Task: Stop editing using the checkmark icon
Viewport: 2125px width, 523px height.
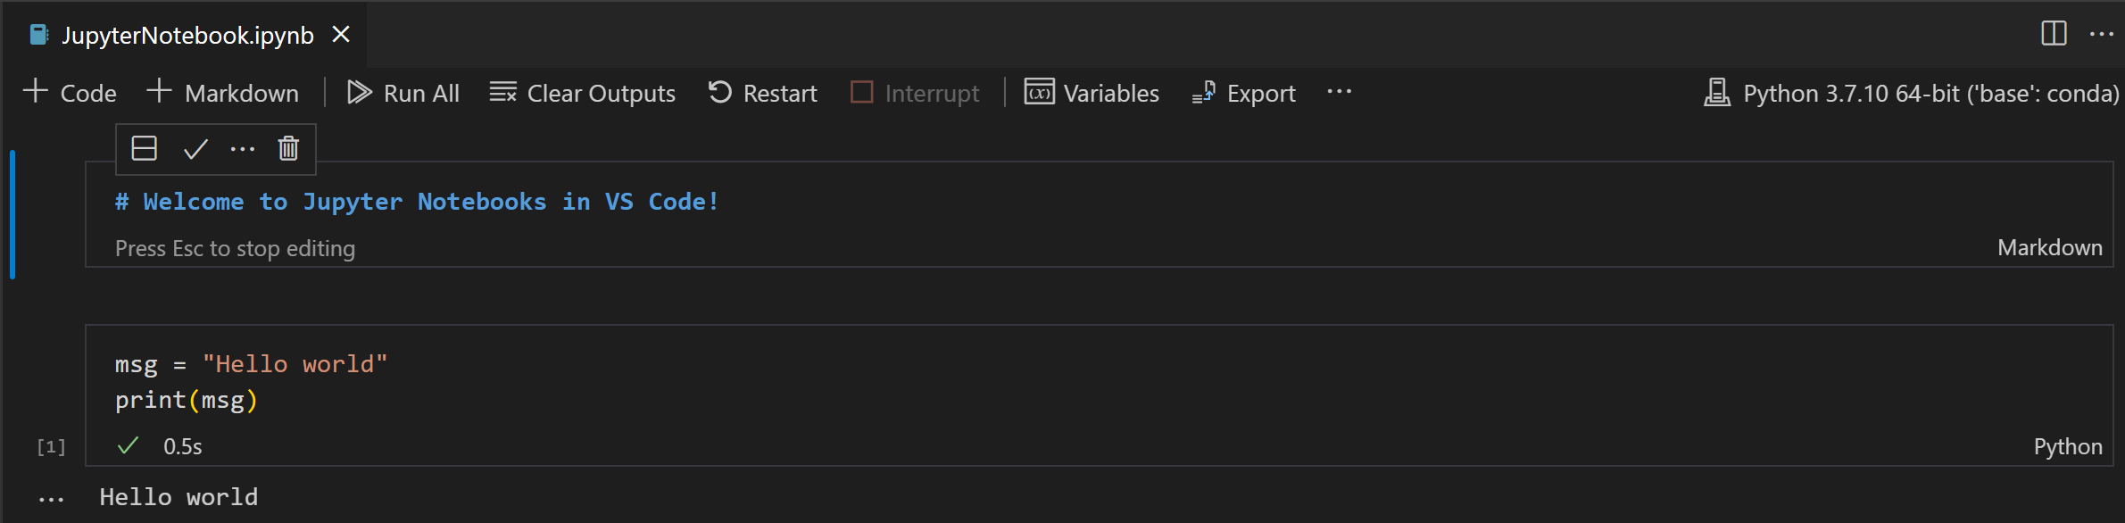Action: tap(195, 148)
